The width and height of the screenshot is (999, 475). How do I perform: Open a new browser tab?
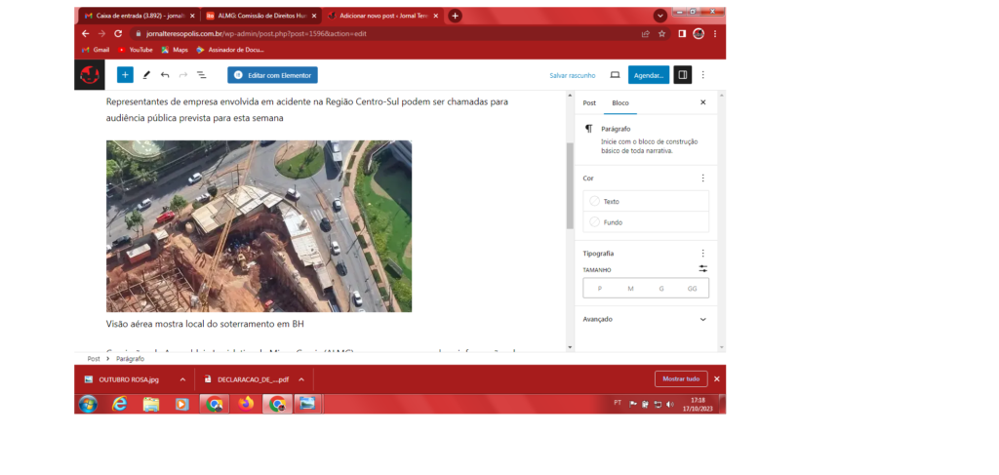[455, 16]
